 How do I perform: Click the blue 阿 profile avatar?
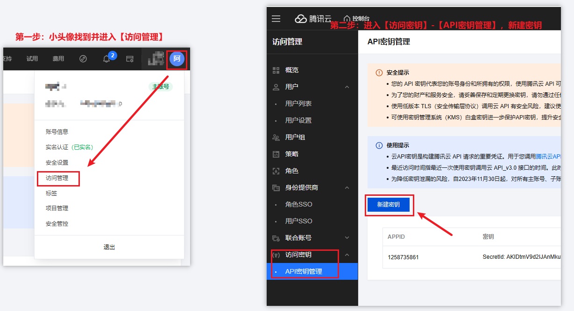pos(177,59)
